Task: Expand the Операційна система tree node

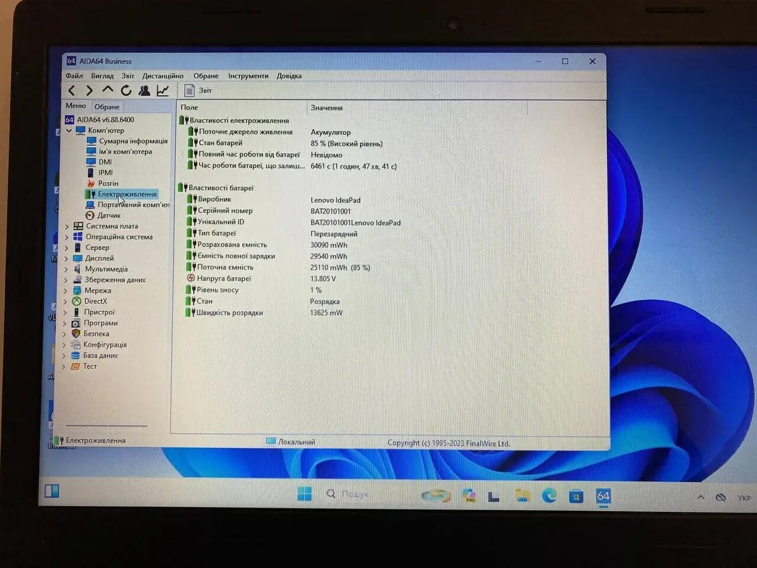Action: 67,237
